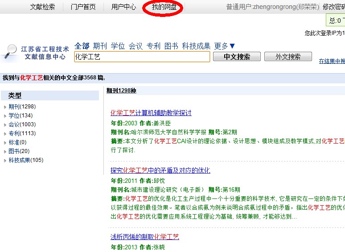Switch to the 专利 search tab
This screenshot has width=345, height=252.
[x=153, y=46]
